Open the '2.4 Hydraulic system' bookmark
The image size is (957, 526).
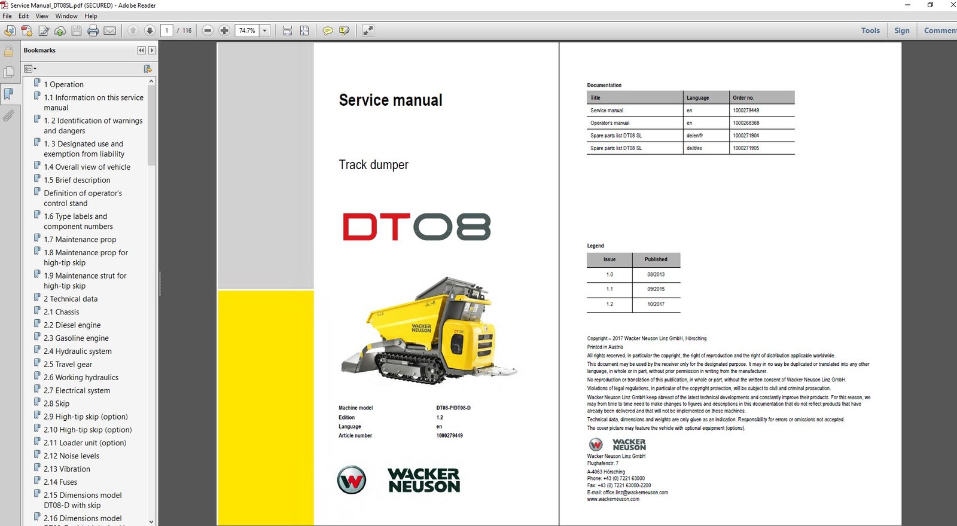(77, 351)
